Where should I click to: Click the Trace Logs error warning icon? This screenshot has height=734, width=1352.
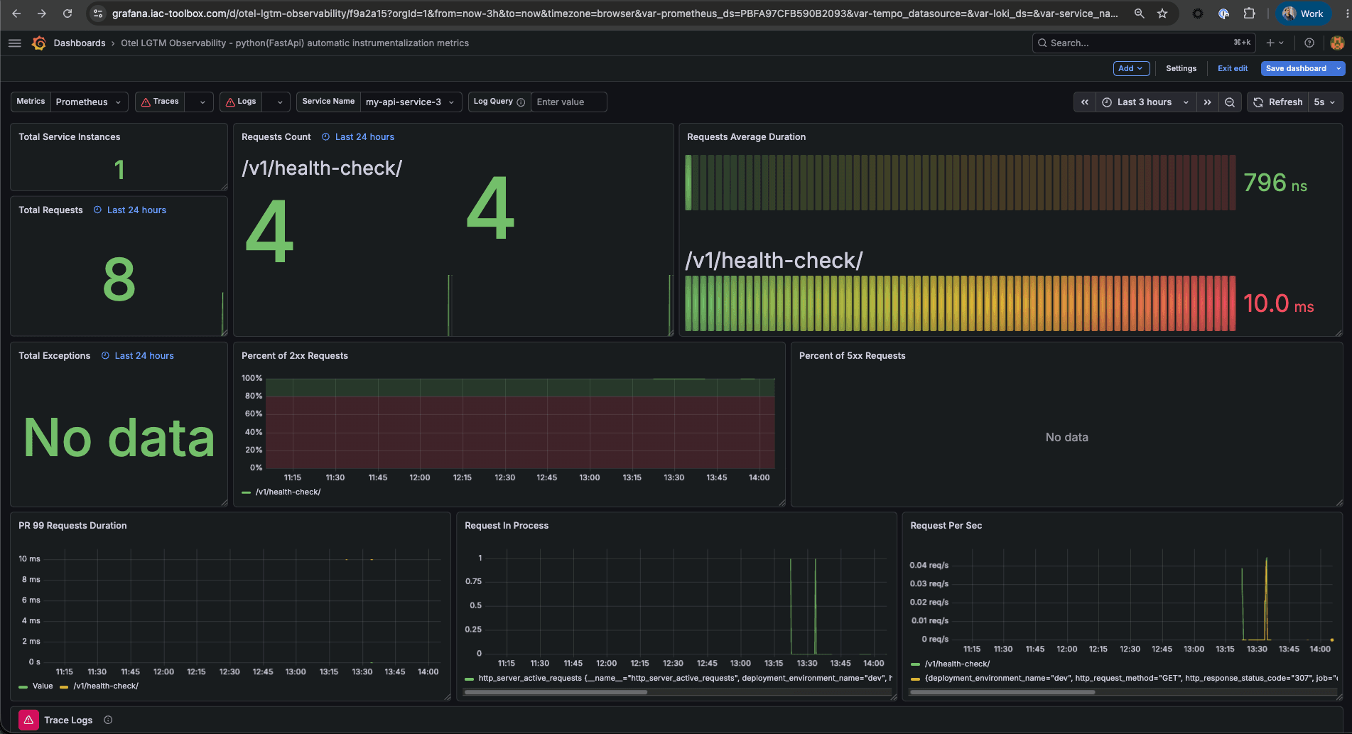[28, 720]
